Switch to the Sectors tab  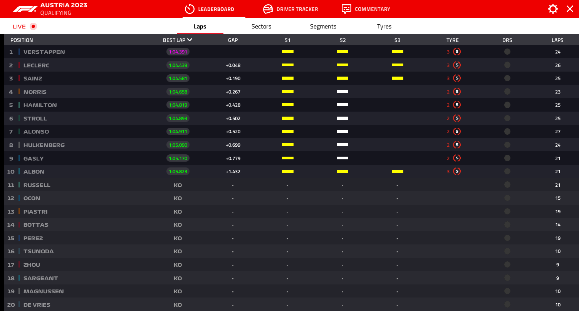pos(262,27)
